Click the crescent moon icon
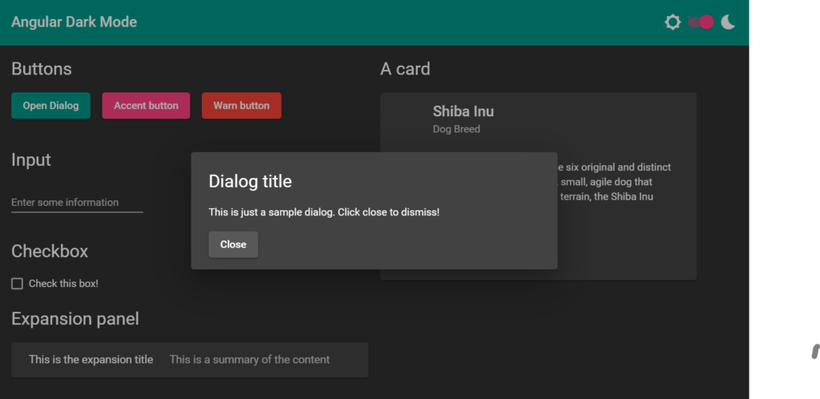Viewport: 820px width, 399px height. coord(728,22)
